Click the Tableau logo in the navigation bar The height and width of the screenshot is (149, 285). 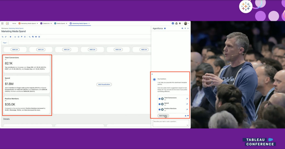pos(7,23)
